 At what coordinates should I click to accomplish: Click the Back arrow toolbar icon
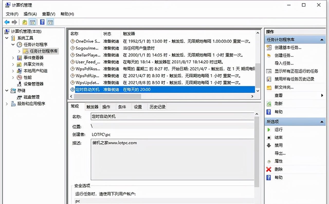(x=7, y=22)
